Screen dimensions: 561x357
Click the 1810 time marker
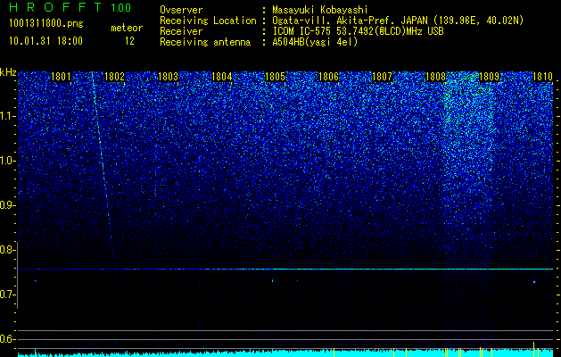542,77
